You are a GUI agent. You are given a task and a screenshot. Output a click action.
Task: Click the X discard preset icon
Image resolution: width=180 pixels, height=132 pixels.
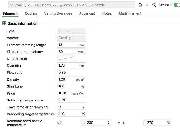[x=147, y=5]
